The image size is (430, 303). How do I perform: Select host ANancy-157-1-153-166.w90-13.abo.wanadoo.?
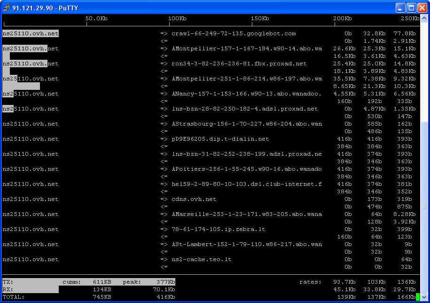point(247,94)
